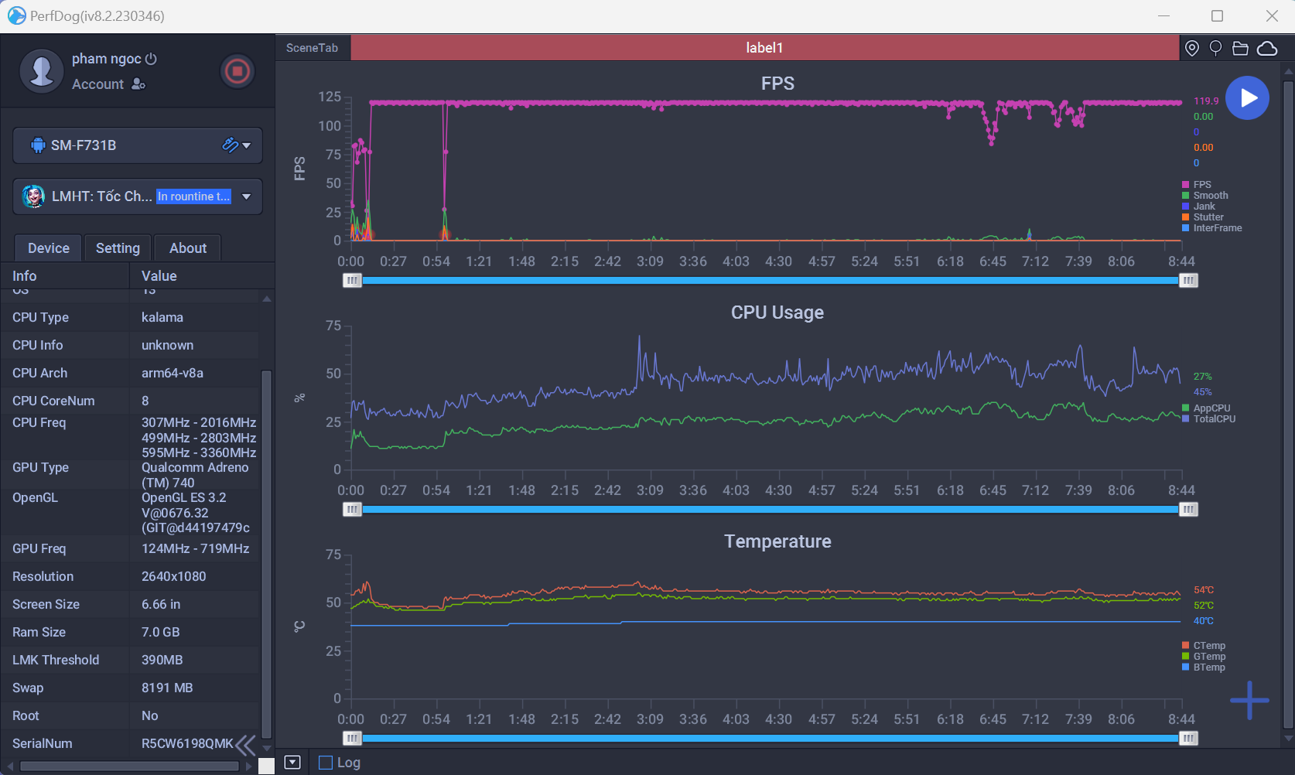
Task: Click the info table scroll-up arrow
Action: (x=267, y=299)
